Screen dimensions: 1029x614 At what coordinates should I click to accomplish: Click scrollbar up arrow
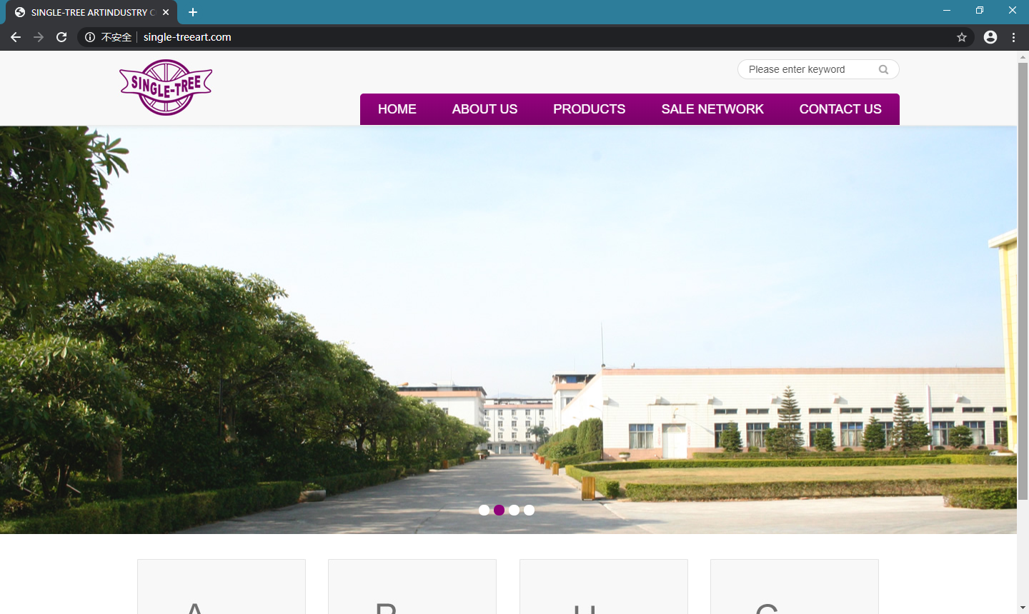tap(1023, 56)
